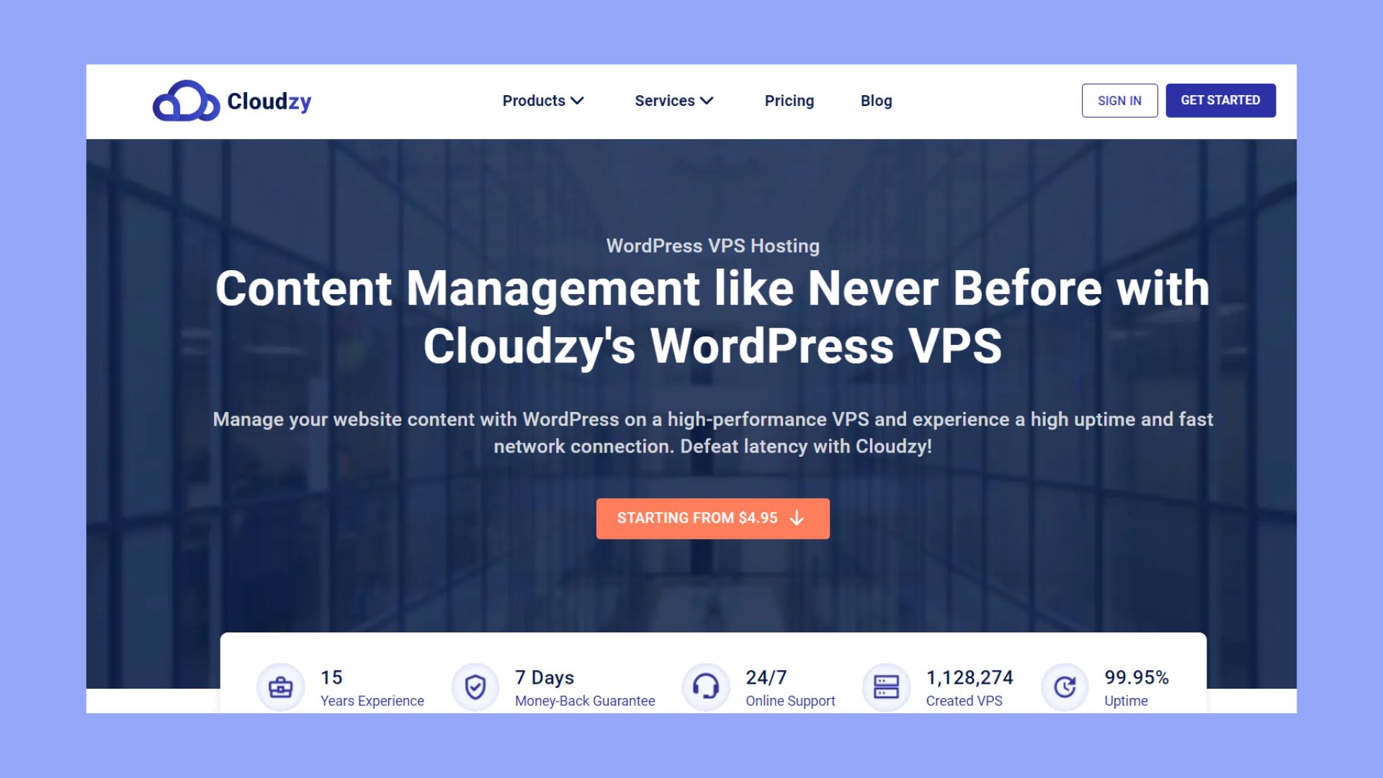Click the Pricing menu item
The width and height of the screenshot is (1383, 778).
pyautogui.click(x=789, y=99)
